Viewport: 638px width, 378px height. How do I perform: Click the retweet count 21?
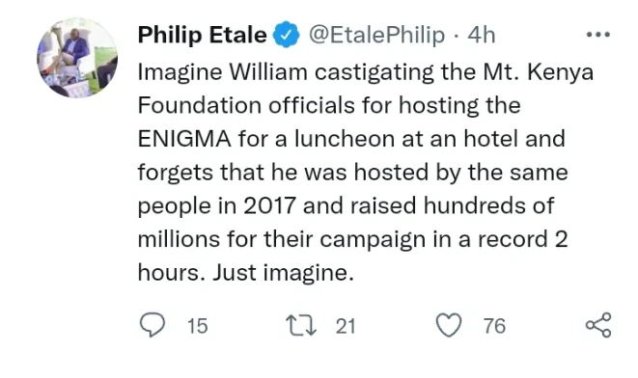(x=346, y=326)
